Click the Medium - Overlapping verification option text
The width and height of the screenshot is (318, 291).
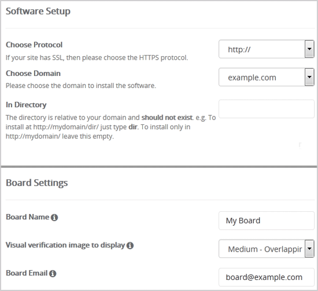265,249
